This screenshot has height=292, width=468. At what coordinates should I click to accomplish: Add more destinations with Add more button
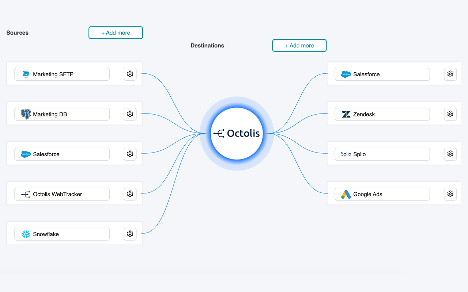299,46
